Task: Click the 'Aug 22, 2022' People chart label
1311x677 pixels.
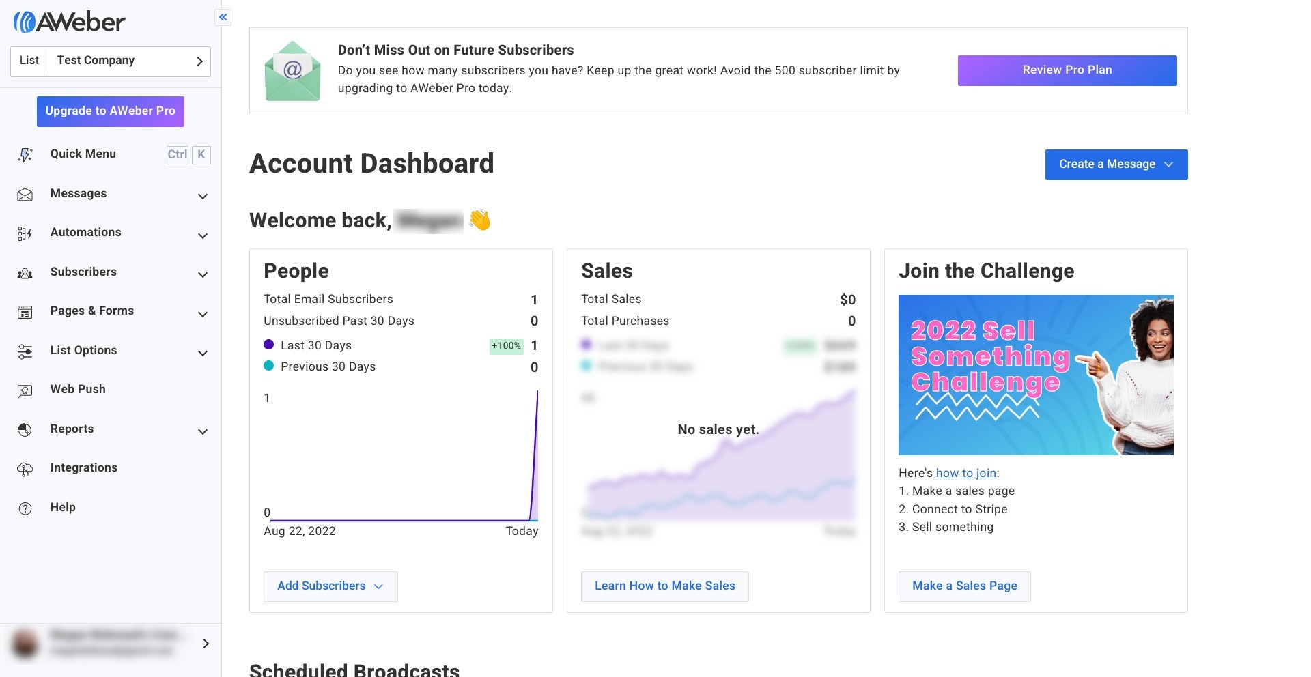Action: 300,531
